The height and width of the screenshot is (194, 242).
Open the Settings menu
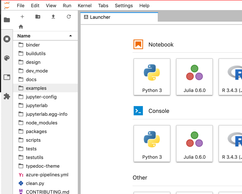124,5
